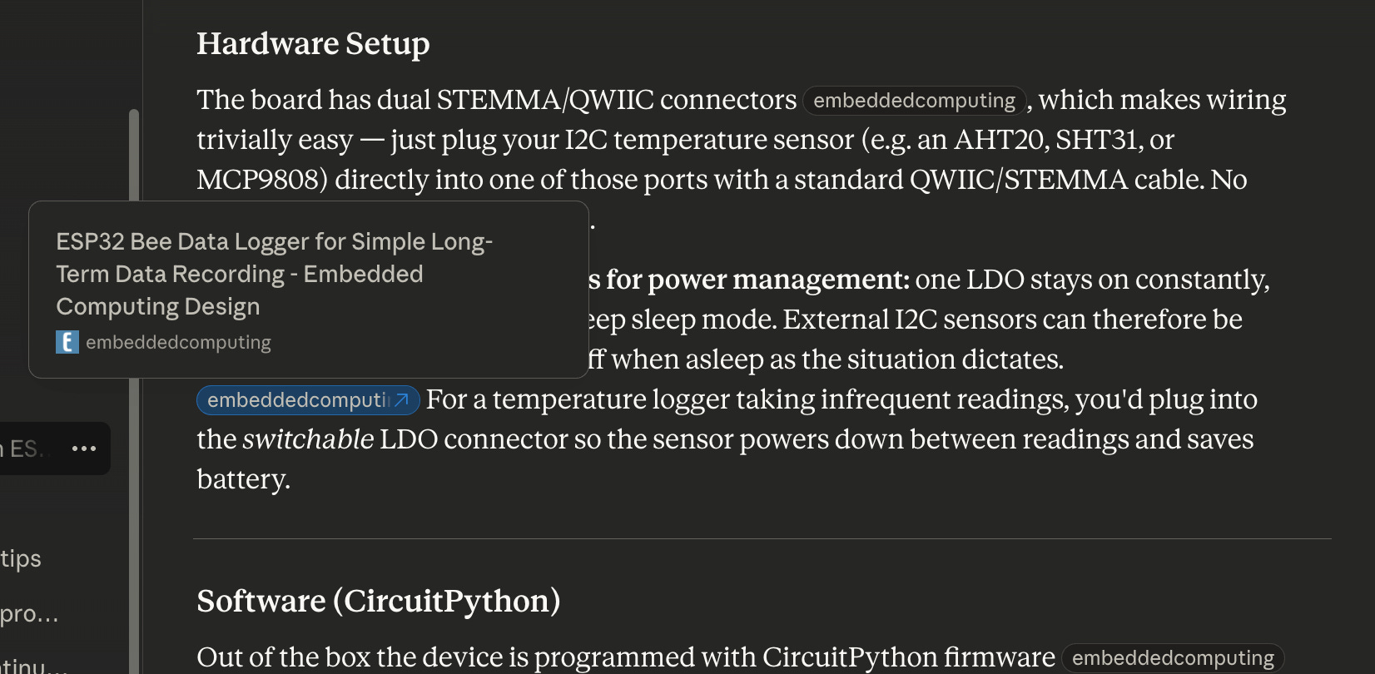Click the Software (CircuitPython) heading
1375x674 pixels.
(x=379, y=601)
